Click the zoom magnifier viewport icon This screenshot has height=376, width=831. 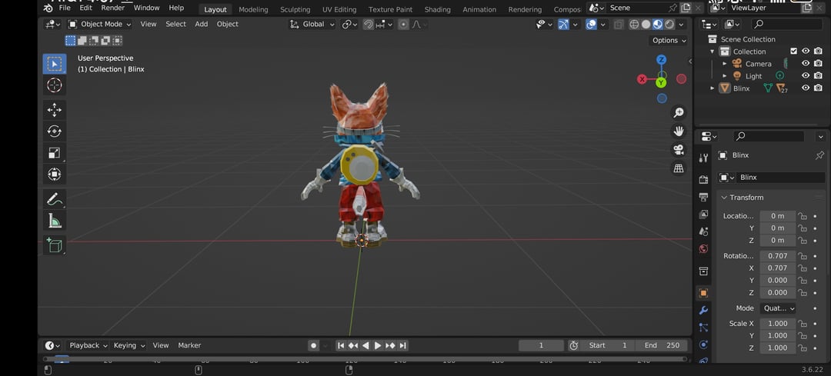[x=679, y=113]
